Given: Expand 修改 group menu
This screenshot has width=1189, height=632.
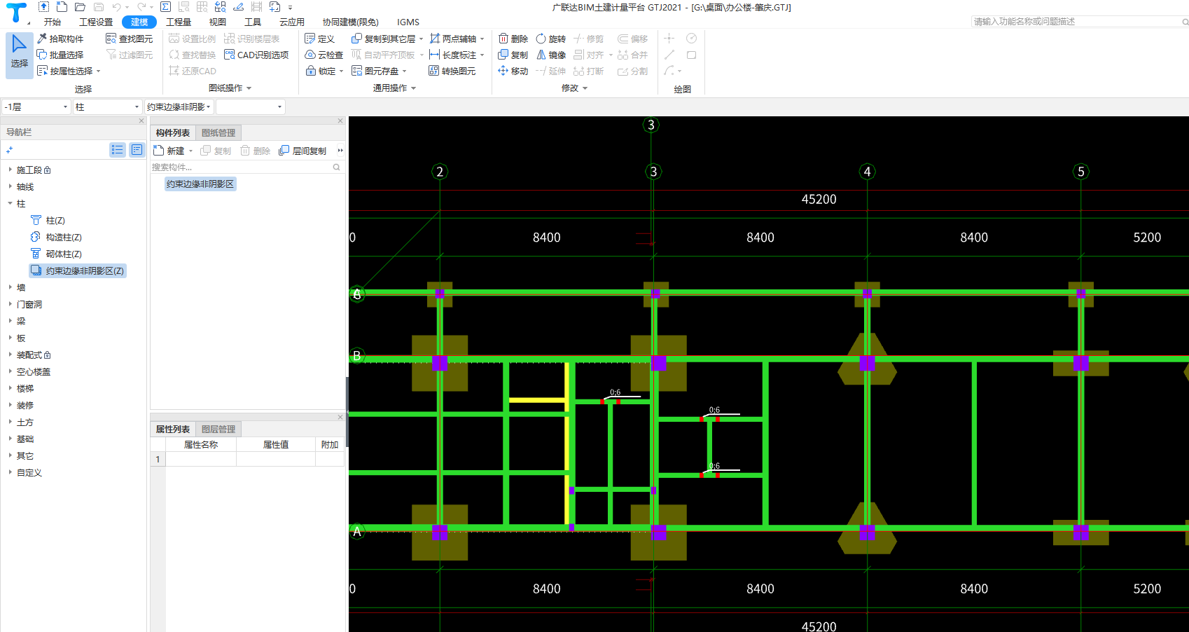Looking at the screenshot, I should pyautogui.click(x=574, y=88).
